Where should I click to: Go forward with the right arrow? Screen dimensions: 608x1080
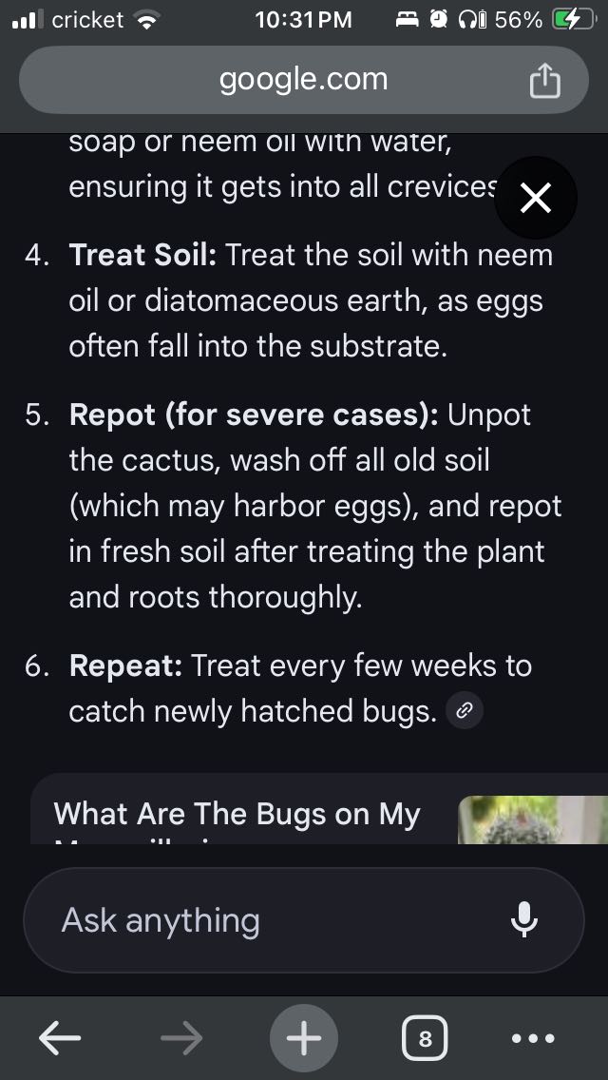coord(181,1039)
